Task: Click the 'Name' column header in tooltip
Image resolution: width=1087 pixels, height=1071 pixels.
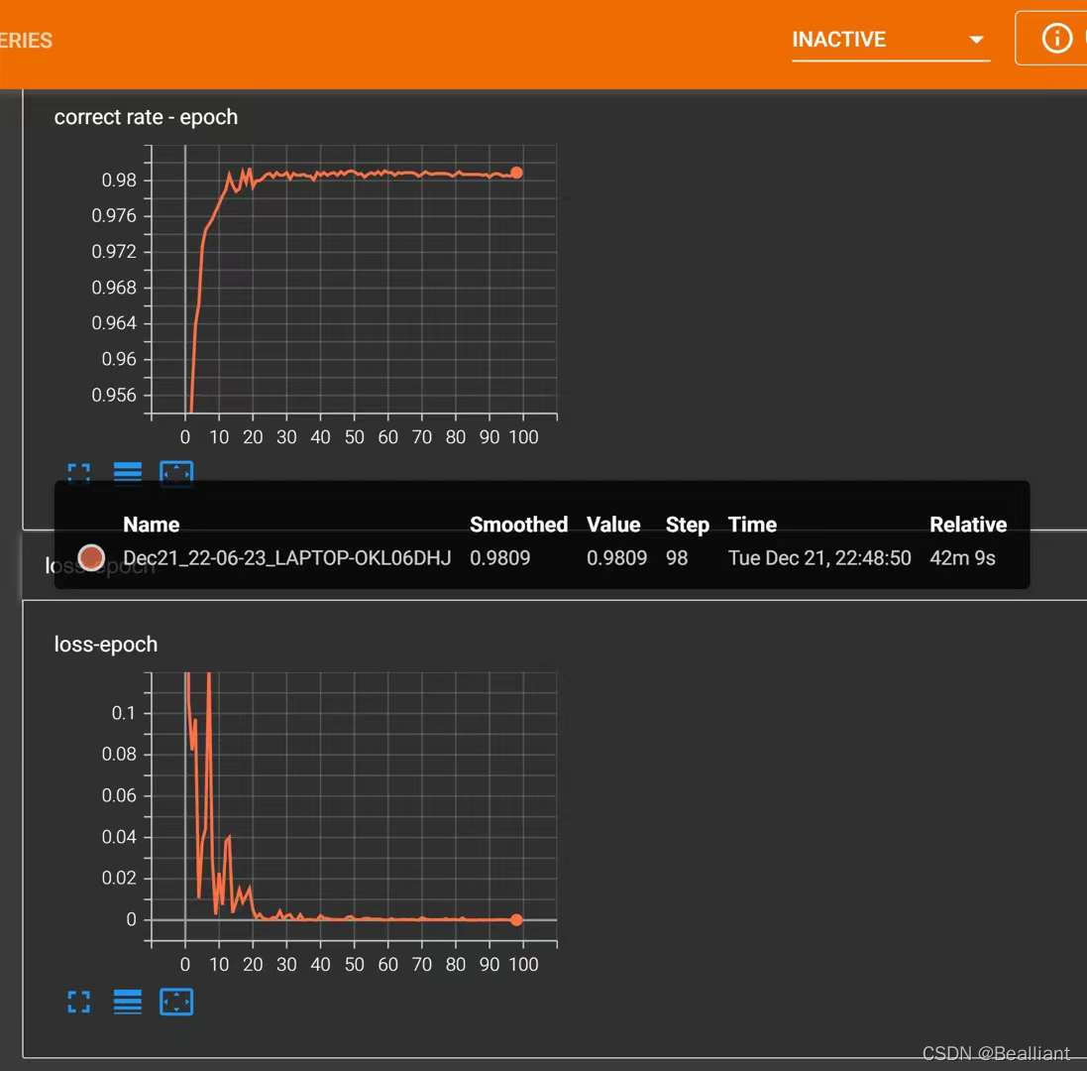Action: (x=152, y=525)
